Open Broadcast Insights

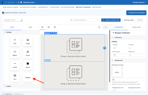[11, 7]
